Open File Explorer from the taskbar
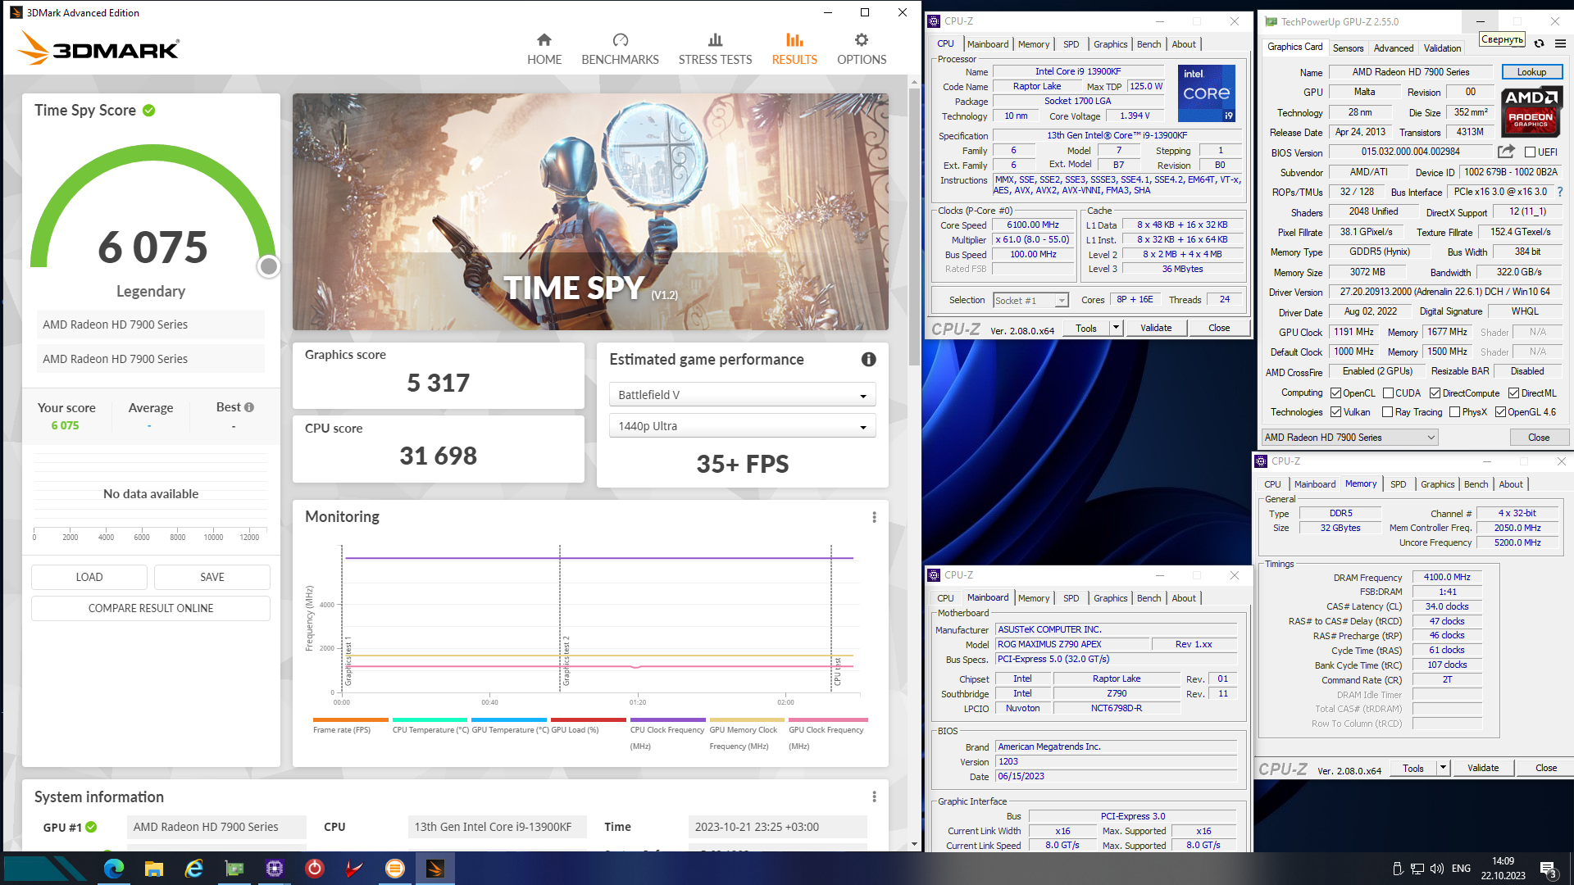 pos(153,869)
